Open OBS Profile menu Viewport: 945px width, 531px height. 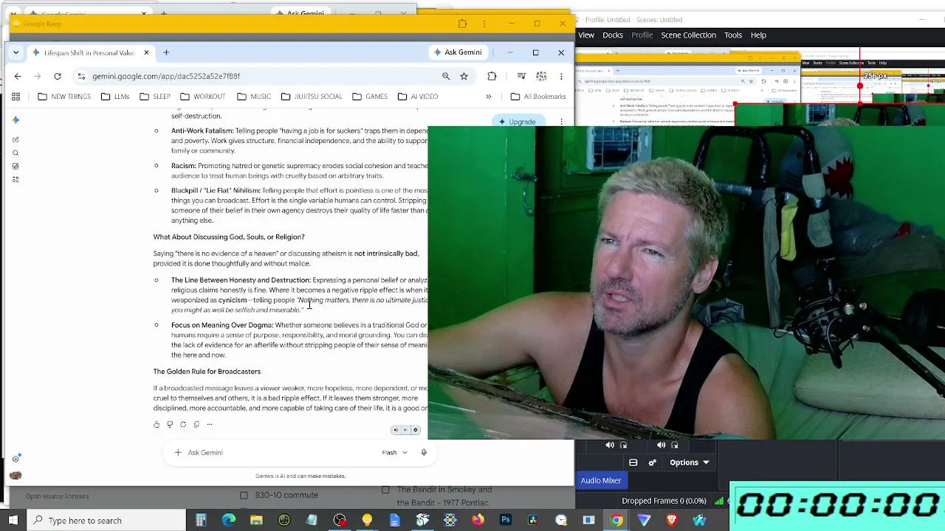[x=642, y=35]
